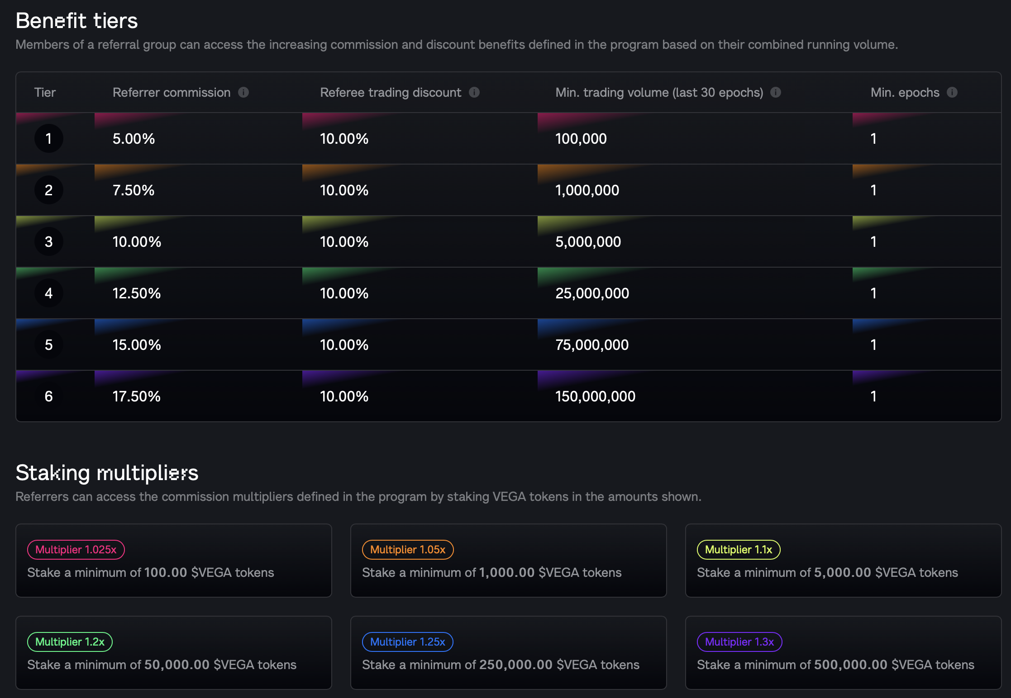
Task: Click the 12.50% commission value
Action: 137,293
